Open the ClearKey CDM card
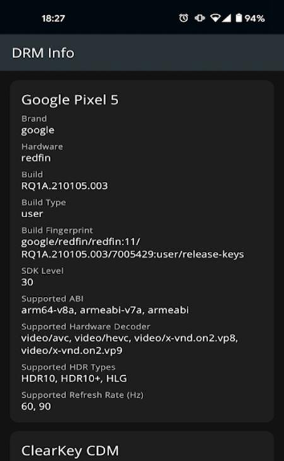The height and width of the screenshot is (461, 284). tap(142, 446)
